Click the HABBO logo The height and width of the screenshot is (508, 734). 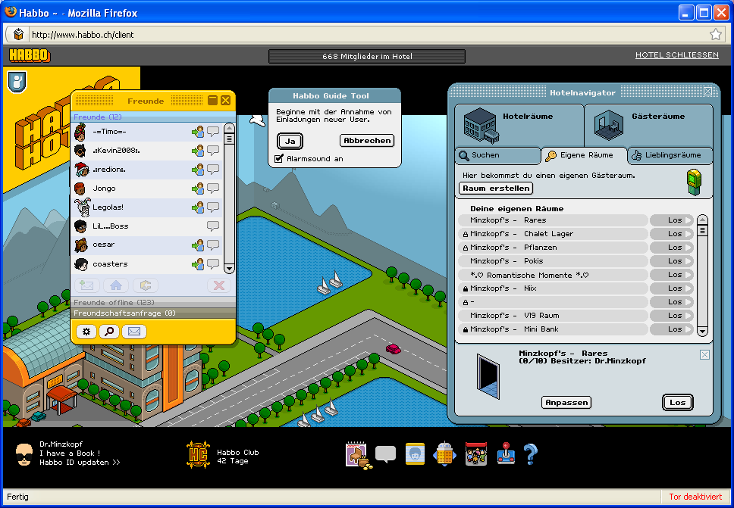30,55
